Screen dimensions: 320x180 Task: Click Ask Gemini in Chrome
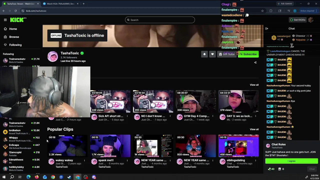[285, 4]
